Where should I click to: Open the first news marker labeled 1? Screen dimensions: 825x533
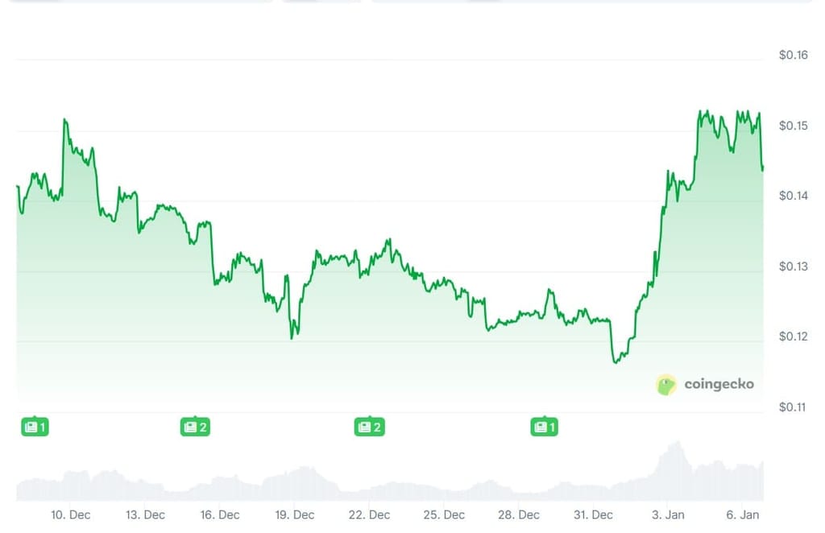(35, 427)
